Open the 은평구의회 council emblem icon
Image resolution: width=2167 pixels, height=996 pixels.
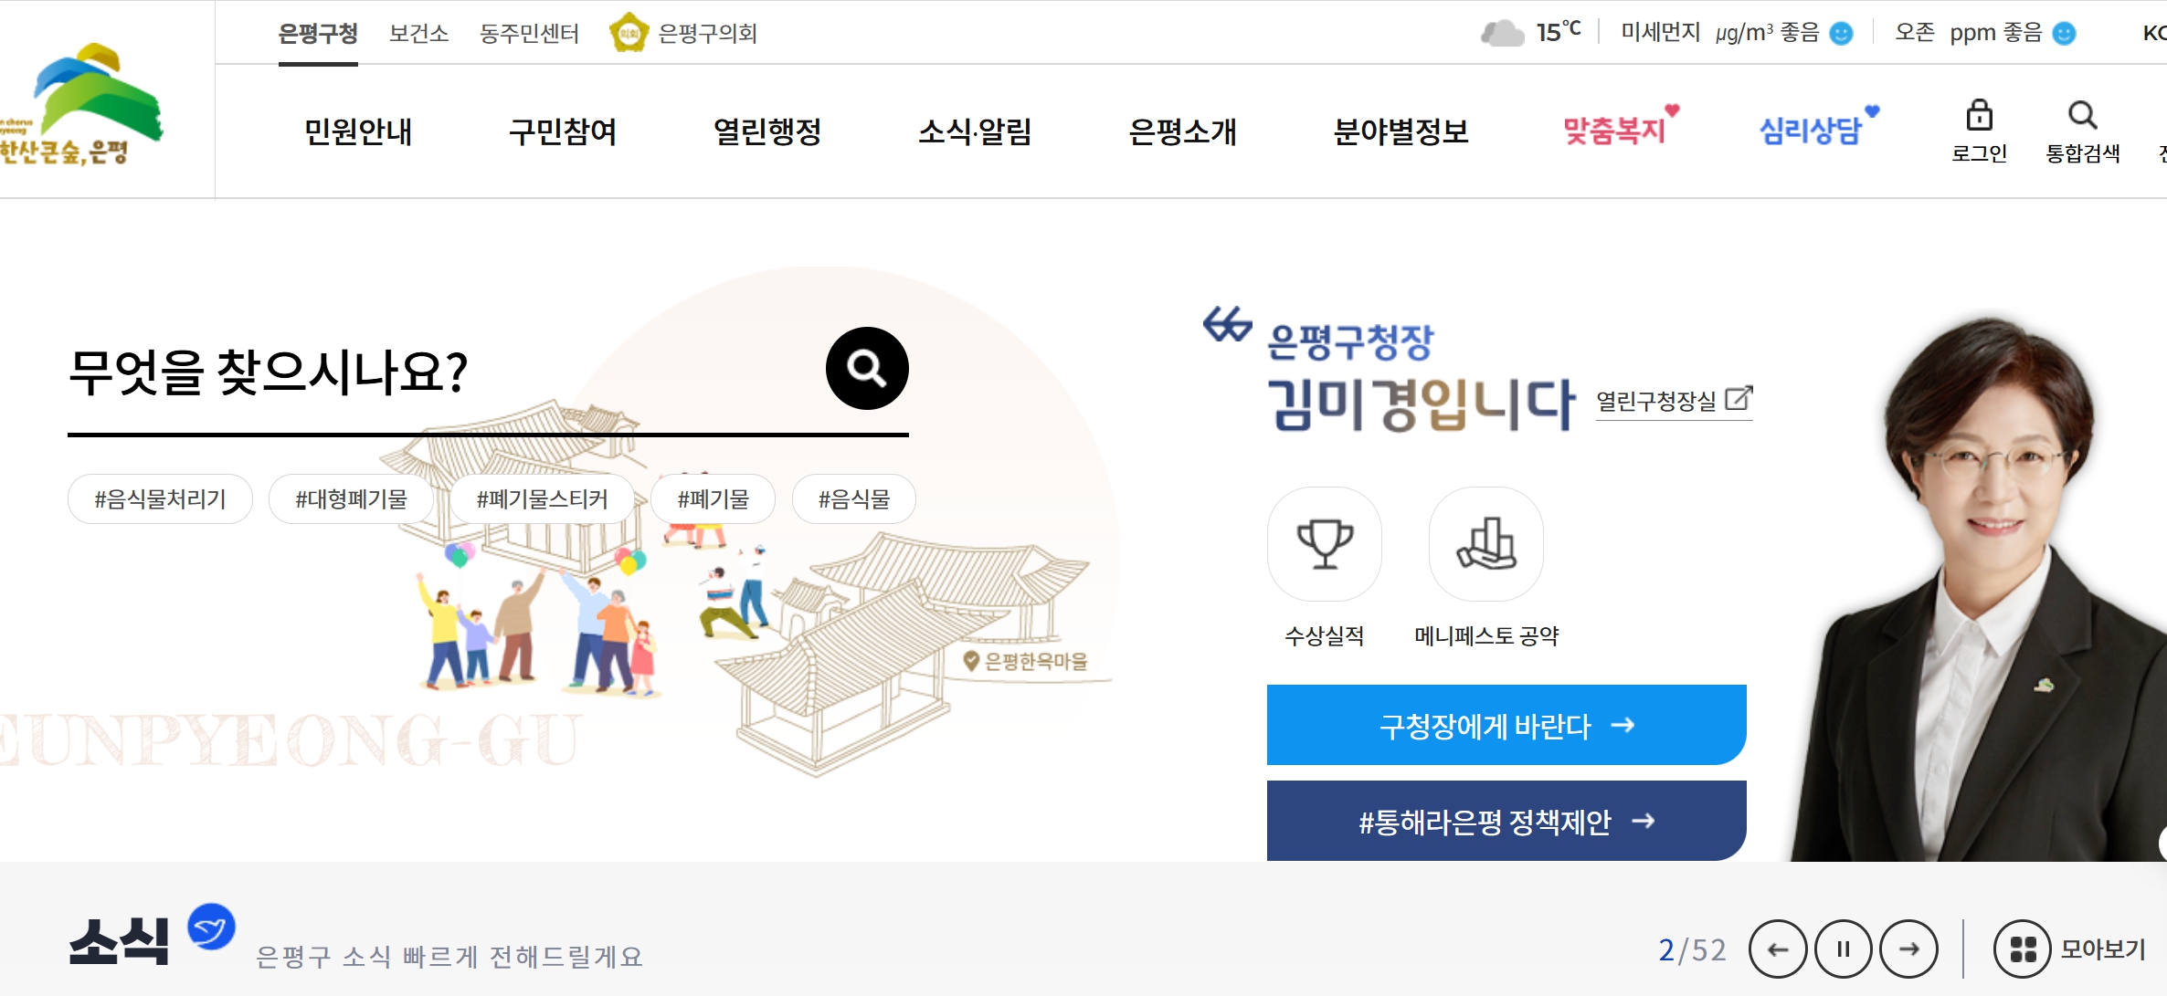tap(628, 32)
